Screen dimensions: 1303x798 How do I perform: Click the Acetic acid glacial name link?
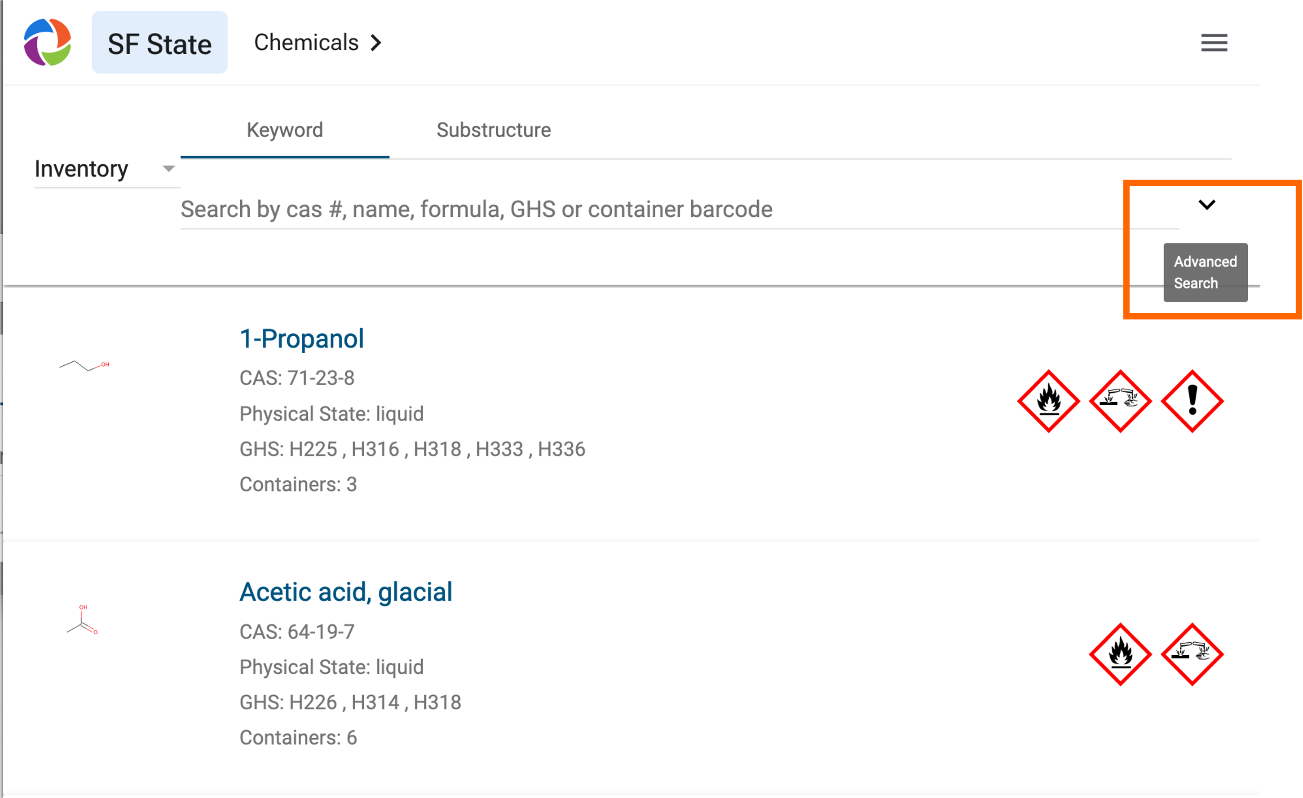[x=345, y=590]
